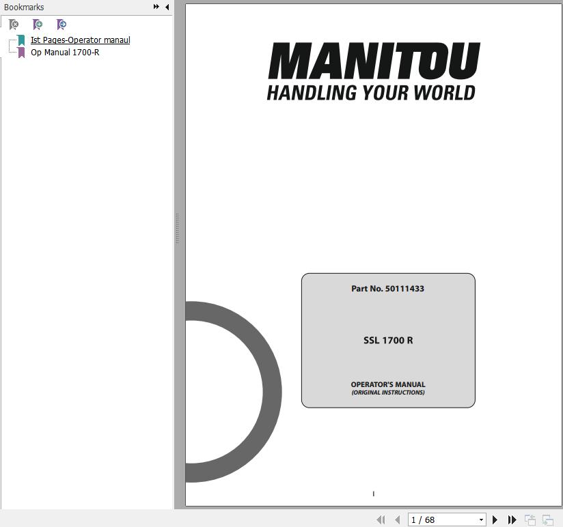Click the 'Part No. 50111433' text

pyautogui.click(x=388, y=289)
